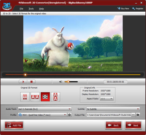Minimize the 3D Converter window
Screen dimensions: 146x135
(136, 3)
